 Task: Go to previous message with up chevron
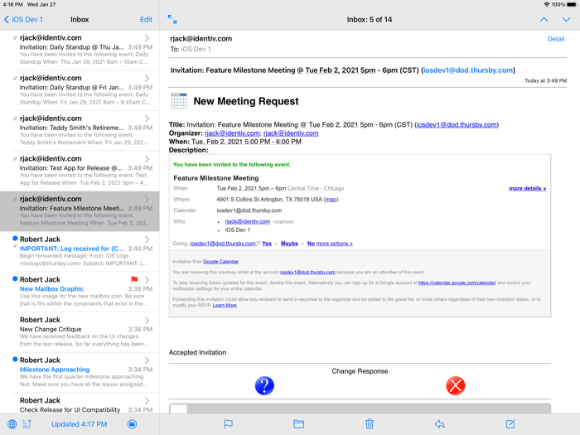(x=544, y=19)
